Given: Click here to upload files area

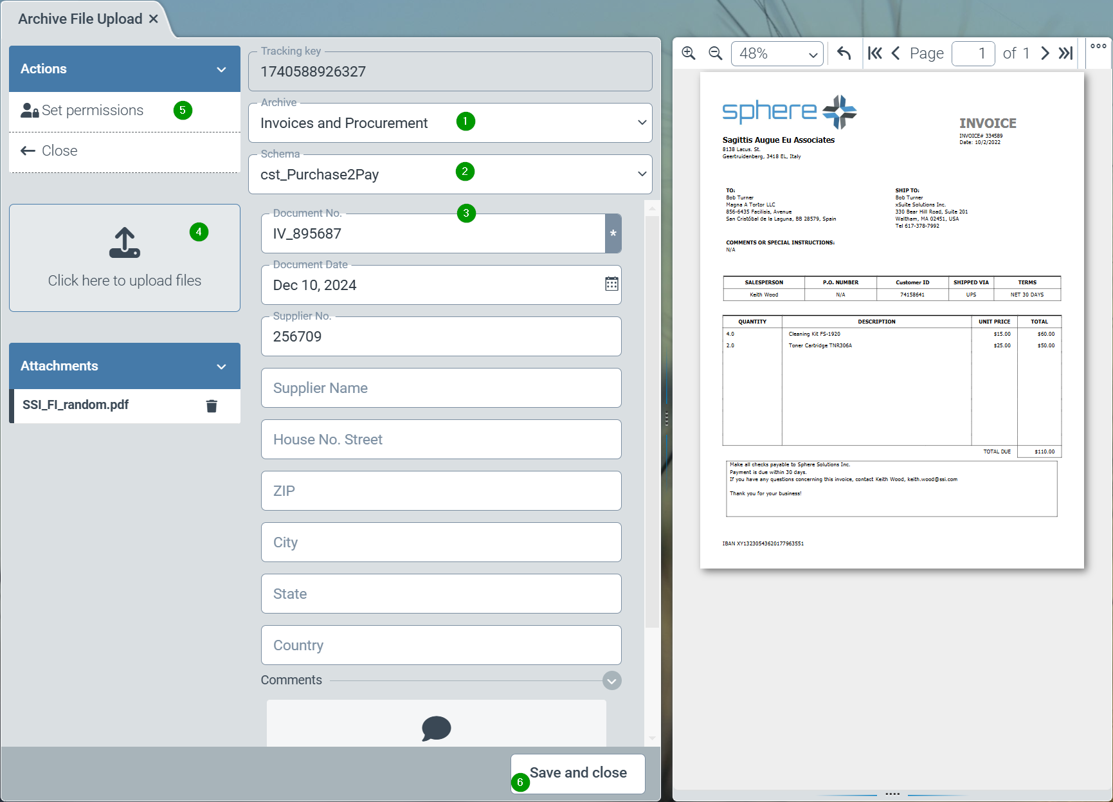Looking at the screenshot, I should click(125, 259).
